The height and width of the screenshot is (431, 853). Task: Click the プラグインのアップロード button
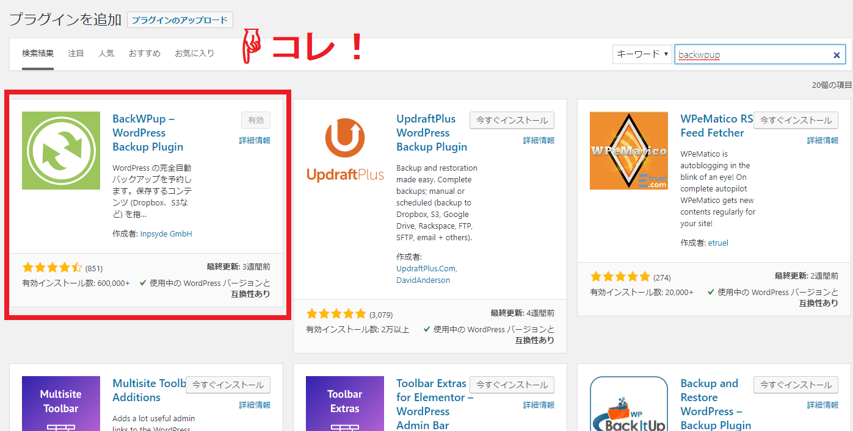click(180, 20)
